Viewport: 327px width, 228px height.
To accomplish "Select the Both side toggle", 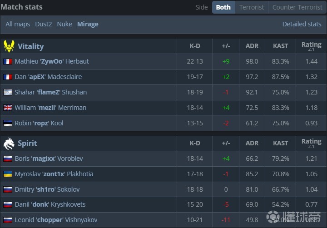I will [223, 7].
